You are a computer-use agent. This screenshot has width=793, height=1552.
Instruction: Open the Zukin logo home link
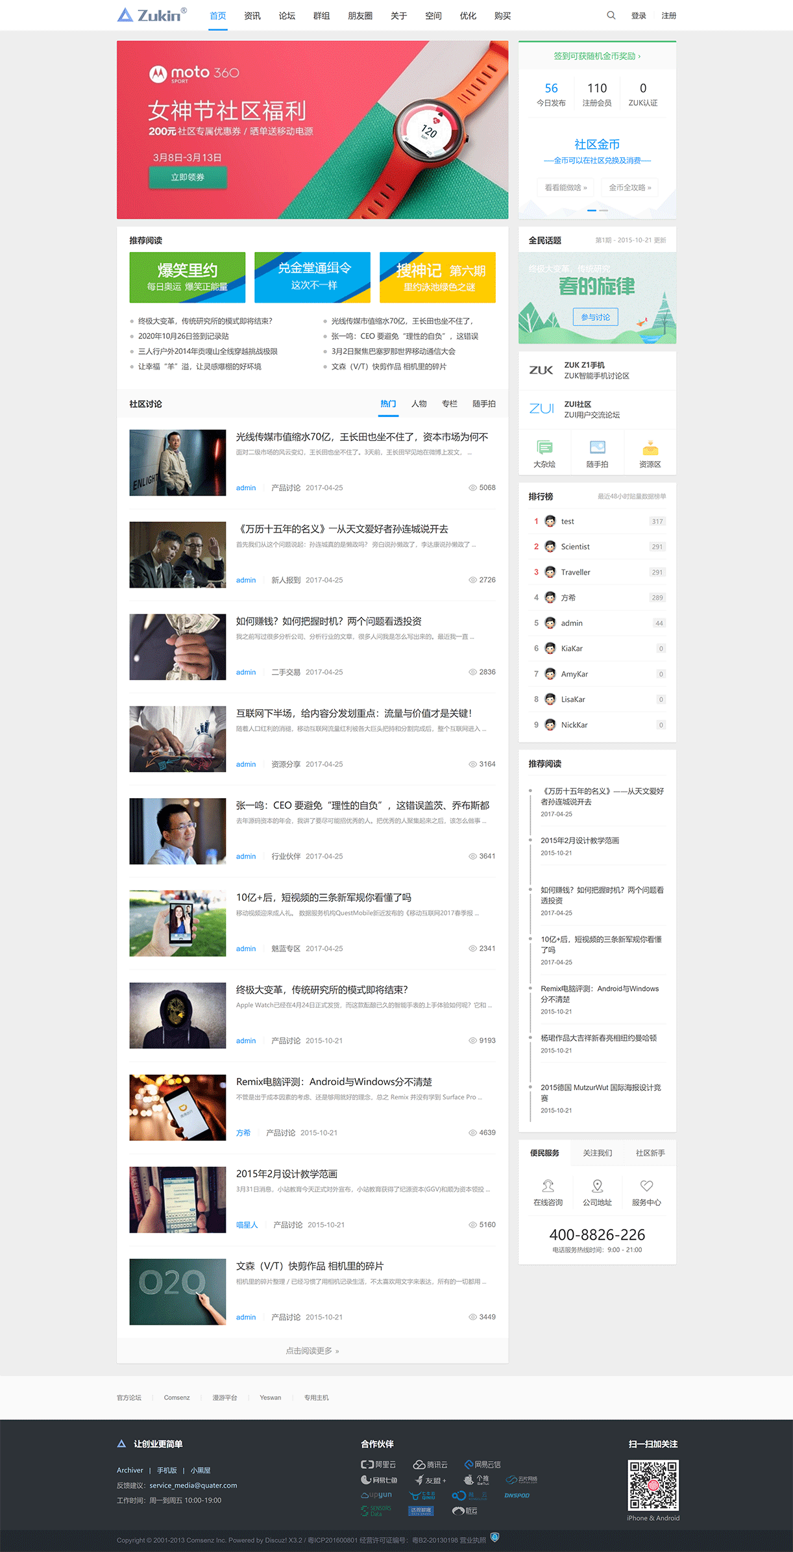coord(152,15)
